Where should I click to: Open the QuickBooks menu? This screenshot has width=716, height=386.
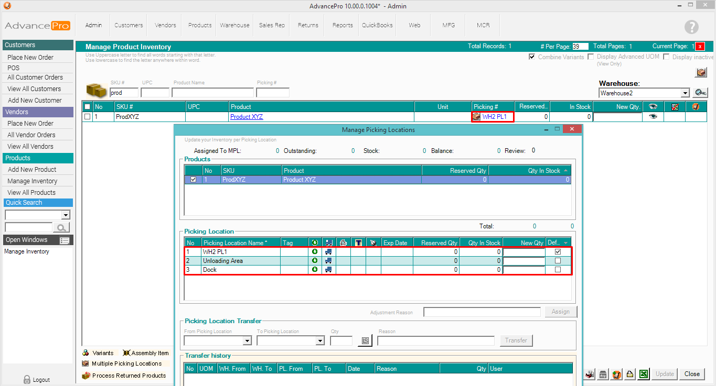(x=377, y=25)
